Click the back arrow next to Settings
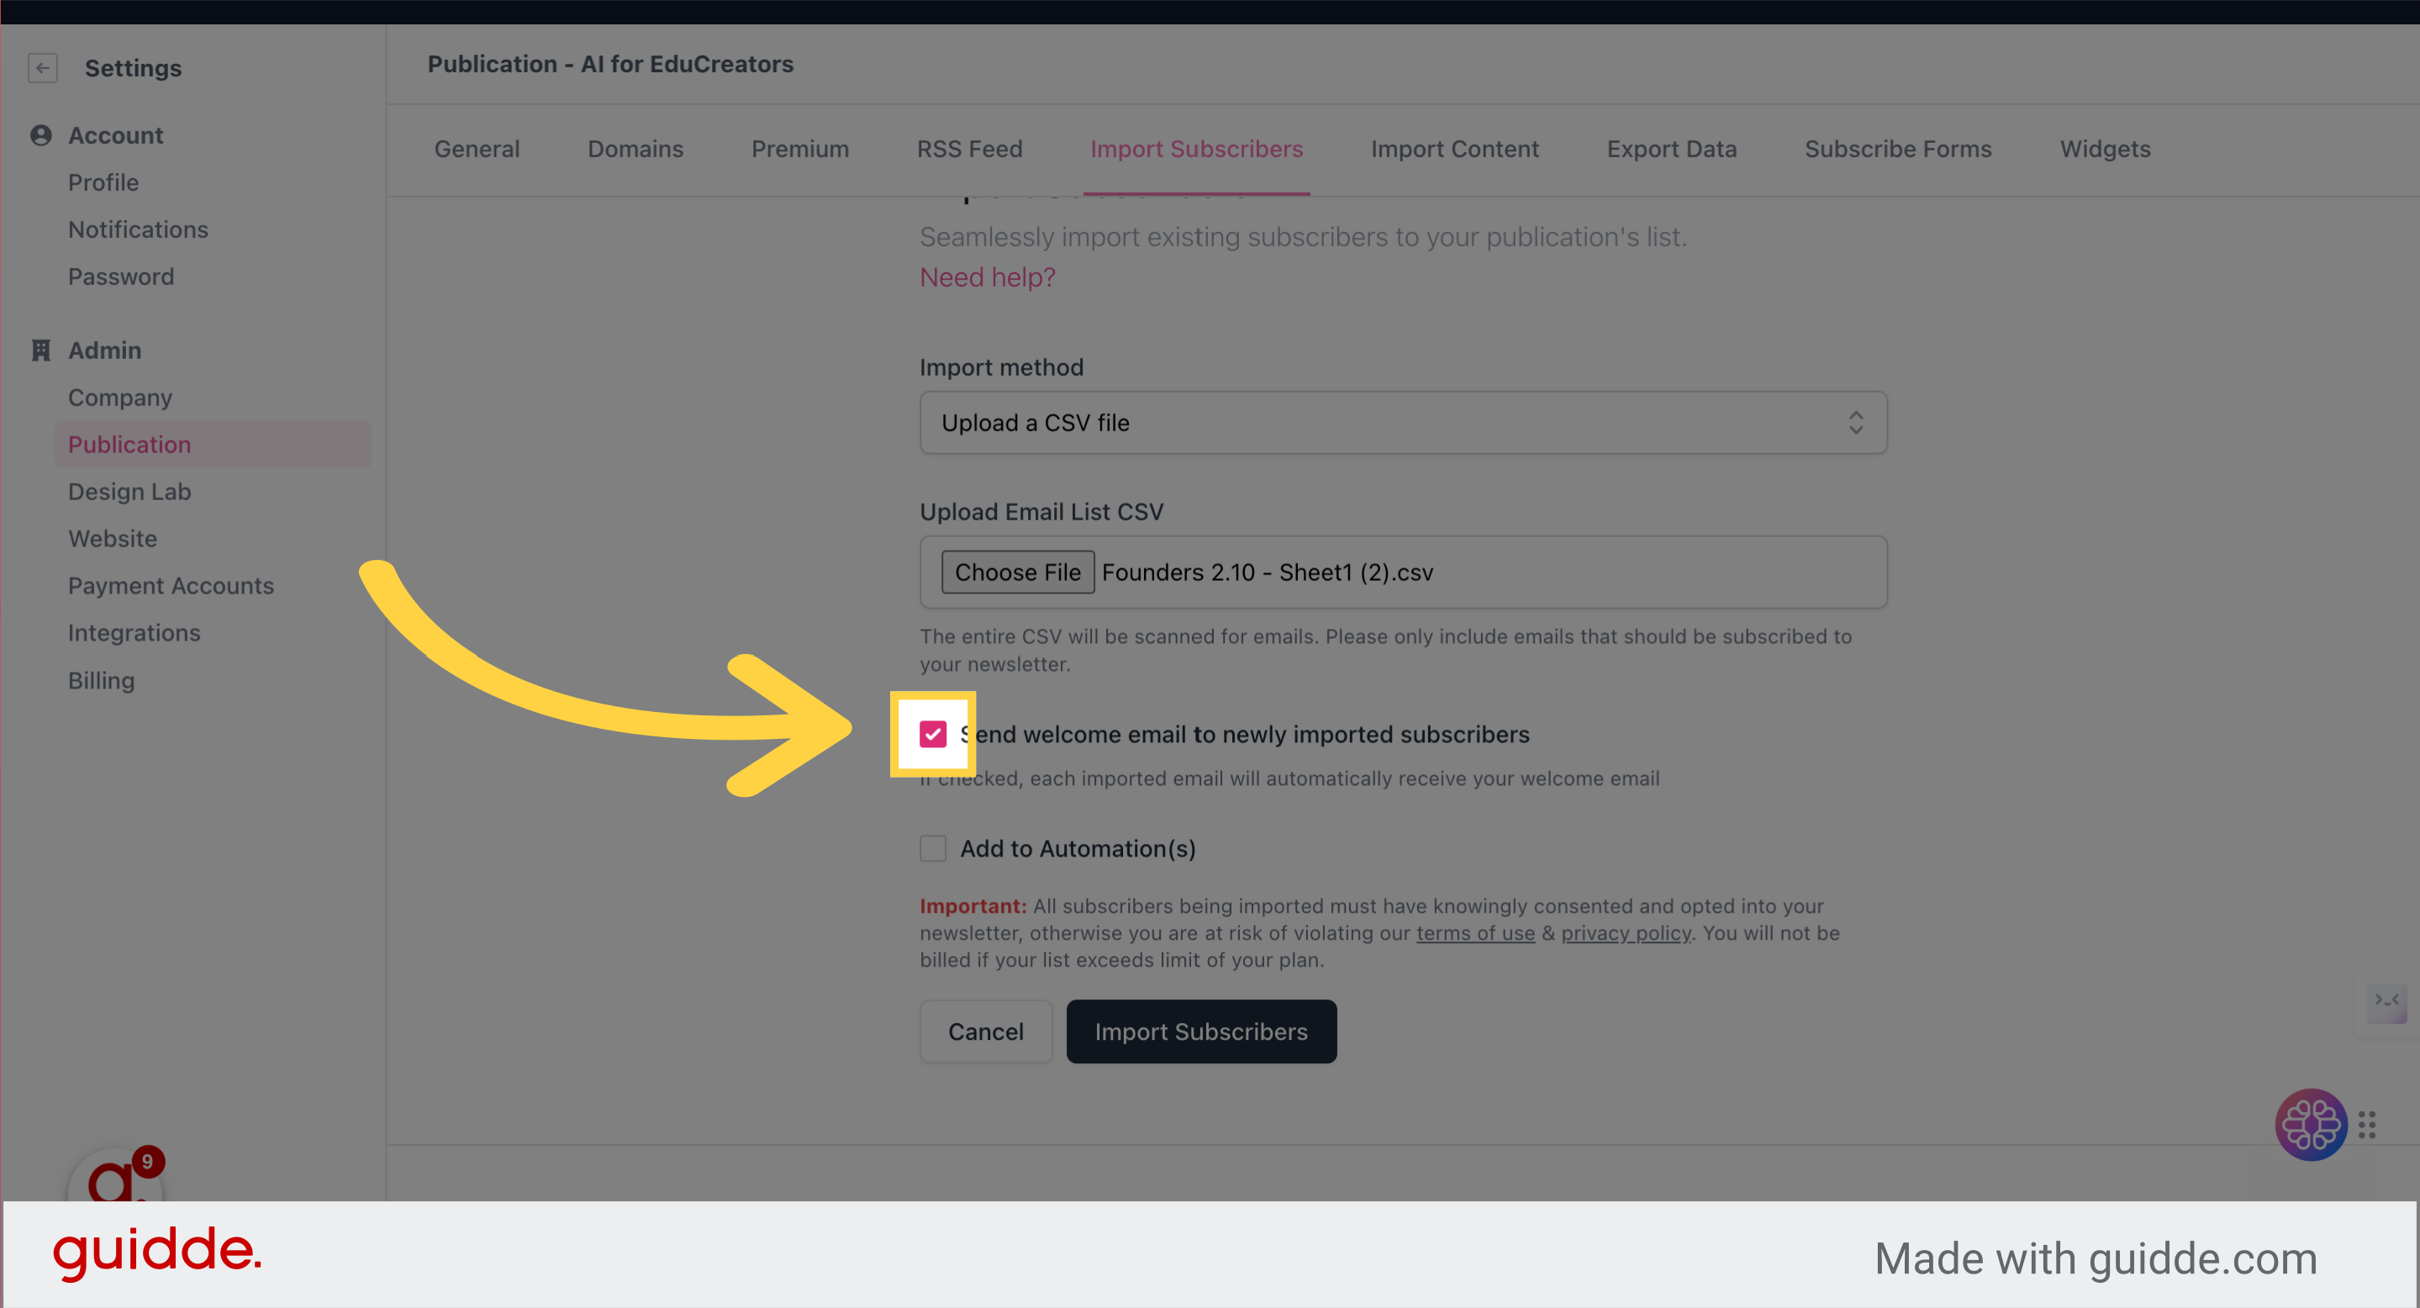 click(42, 67)
